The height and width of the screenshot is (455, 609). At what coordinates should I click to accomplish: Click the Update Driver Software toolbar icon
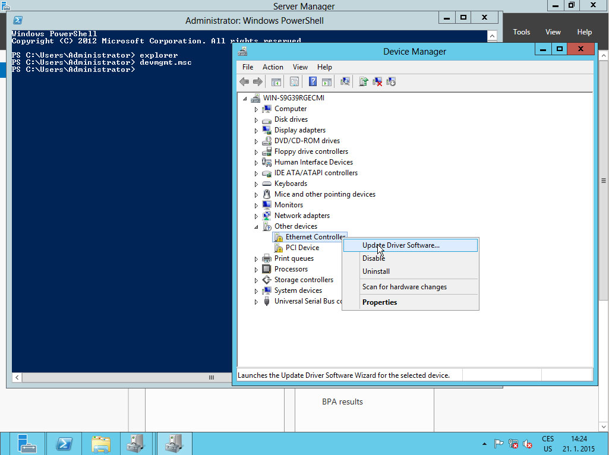pyautogui.click(x=364, y=82)
